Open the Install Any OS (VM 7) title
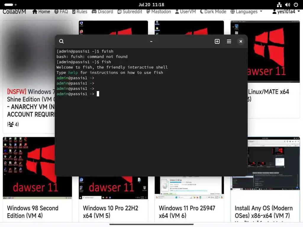The height and width of the screenshot is (227, 303). [x=264, y=212]
